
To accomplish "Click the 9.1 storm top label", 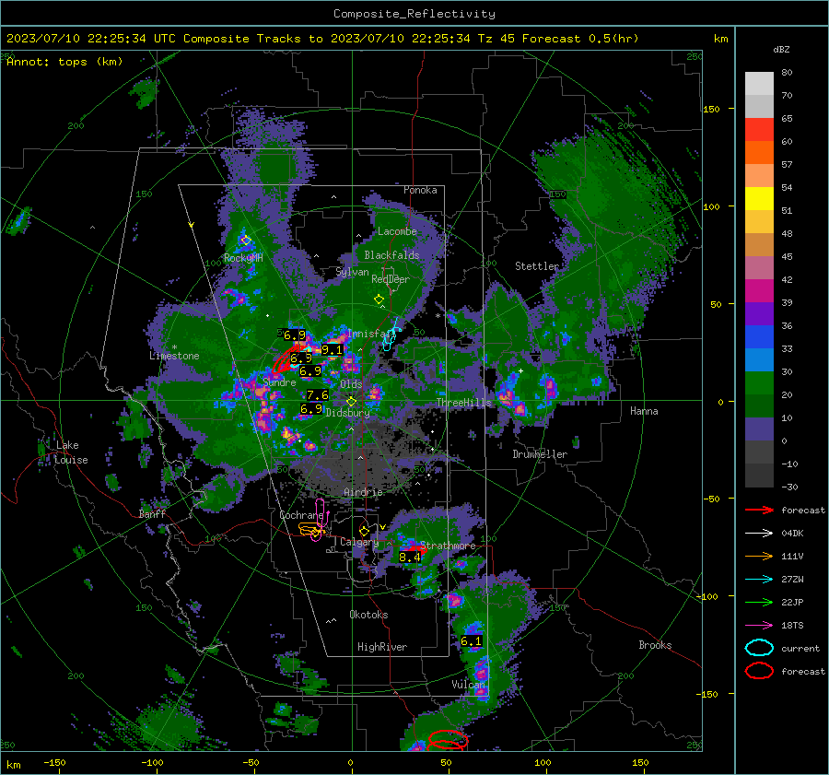I will [x=332, y=350].
